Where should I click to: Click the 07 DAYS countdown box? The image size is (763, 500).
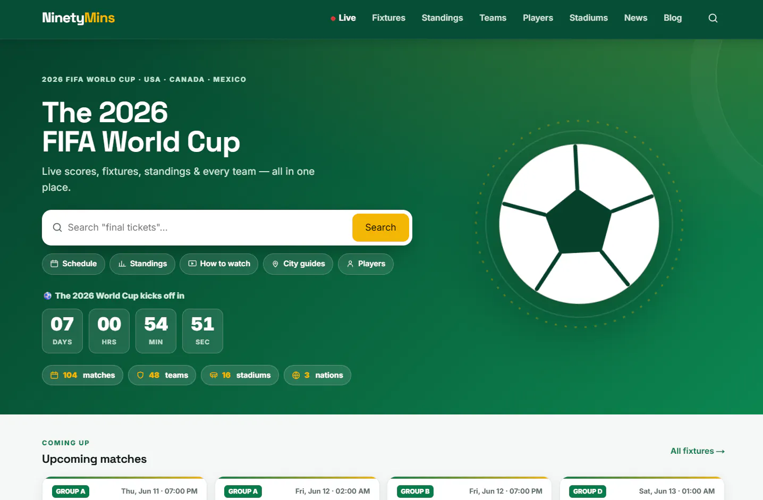coord(62,331)
